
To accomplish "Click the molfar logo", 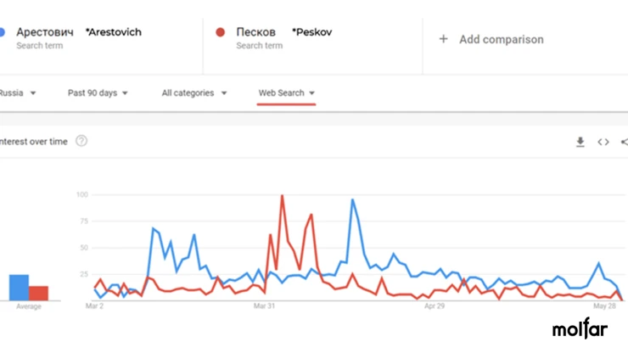I will pyautogui.click(x=580, y=328).
